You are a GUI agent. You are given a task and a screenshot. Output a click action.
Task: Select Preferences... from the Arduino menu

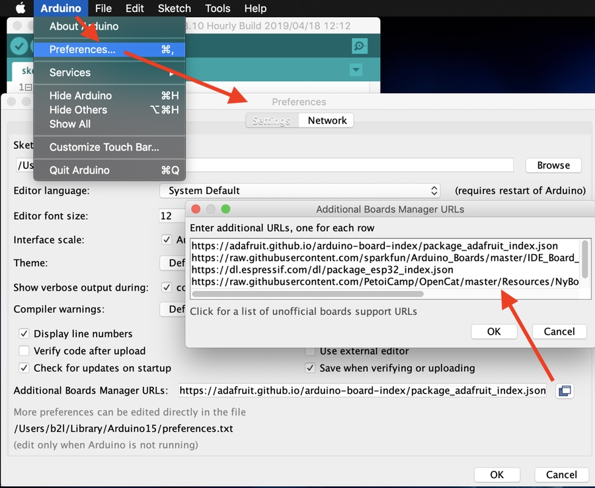tap(83, 50)
